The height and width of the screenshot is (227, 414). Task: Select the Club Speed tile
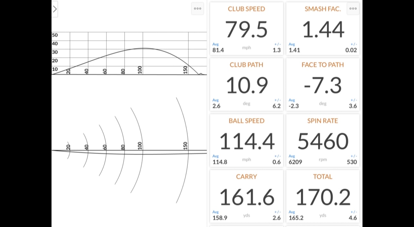coord(246,29)
